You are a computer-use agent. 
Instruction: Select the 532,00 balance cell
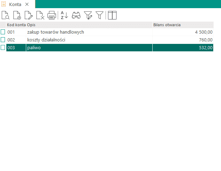coord(183,47)
